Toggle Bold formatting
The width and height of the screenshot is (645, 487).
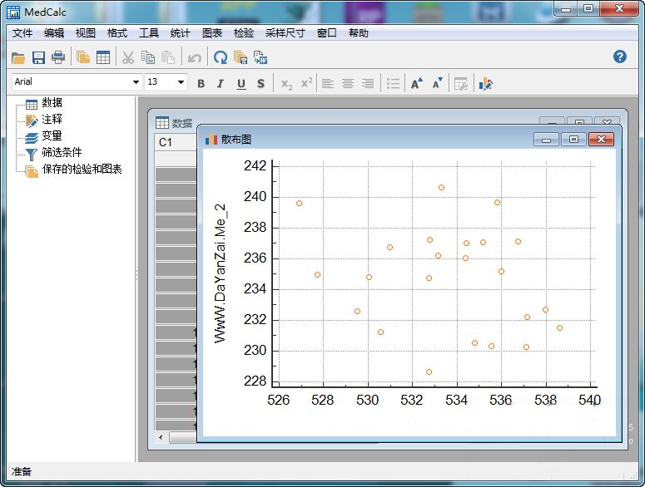coord(201,84)
